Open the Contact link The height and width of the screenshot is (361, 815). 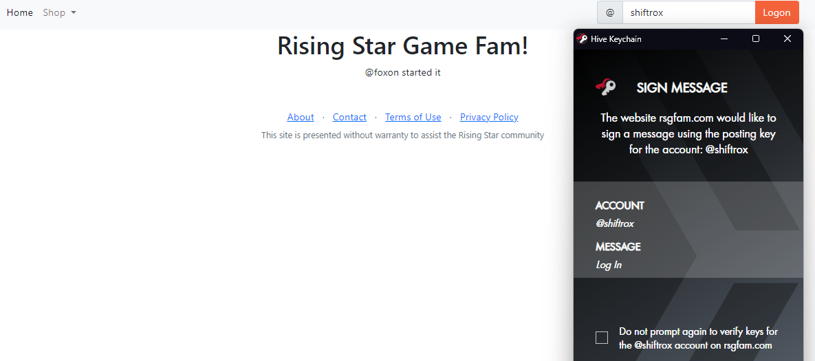click(x=349, y=117)
